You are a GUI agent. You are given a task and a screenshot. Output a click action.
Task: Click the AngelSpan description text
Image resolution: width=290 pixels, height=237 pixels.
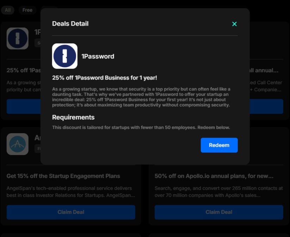(x=71, y=192)
